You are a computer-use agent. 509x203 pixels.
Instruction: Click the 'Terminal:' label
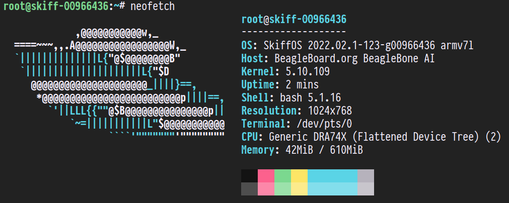(x=266, y=124)
